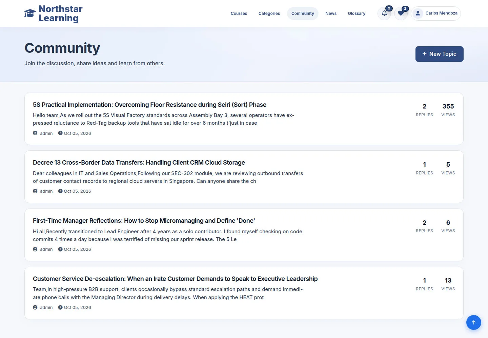The width and height of the screenshot is (488, 338).
Task: Click the author icon on the 5S Practical Implementation topic
Action: click(35, 133)
